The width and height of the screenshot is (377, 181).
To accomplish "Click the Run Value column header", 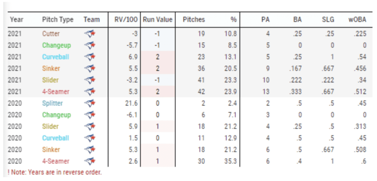I will [158, 19].
